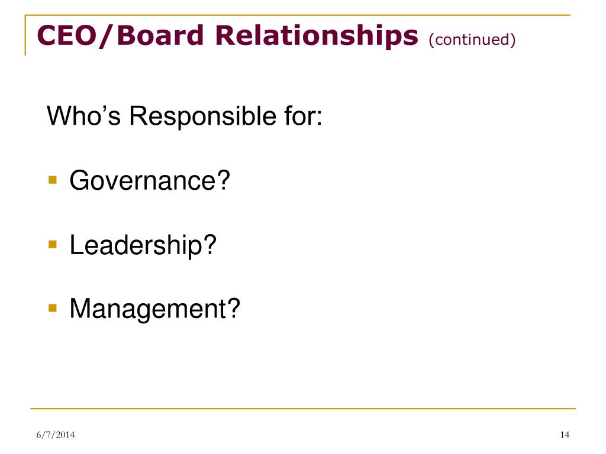Click the 'Who's Responsible for:' heading
This screenshot has height=454, width=606.
(185, 116)
